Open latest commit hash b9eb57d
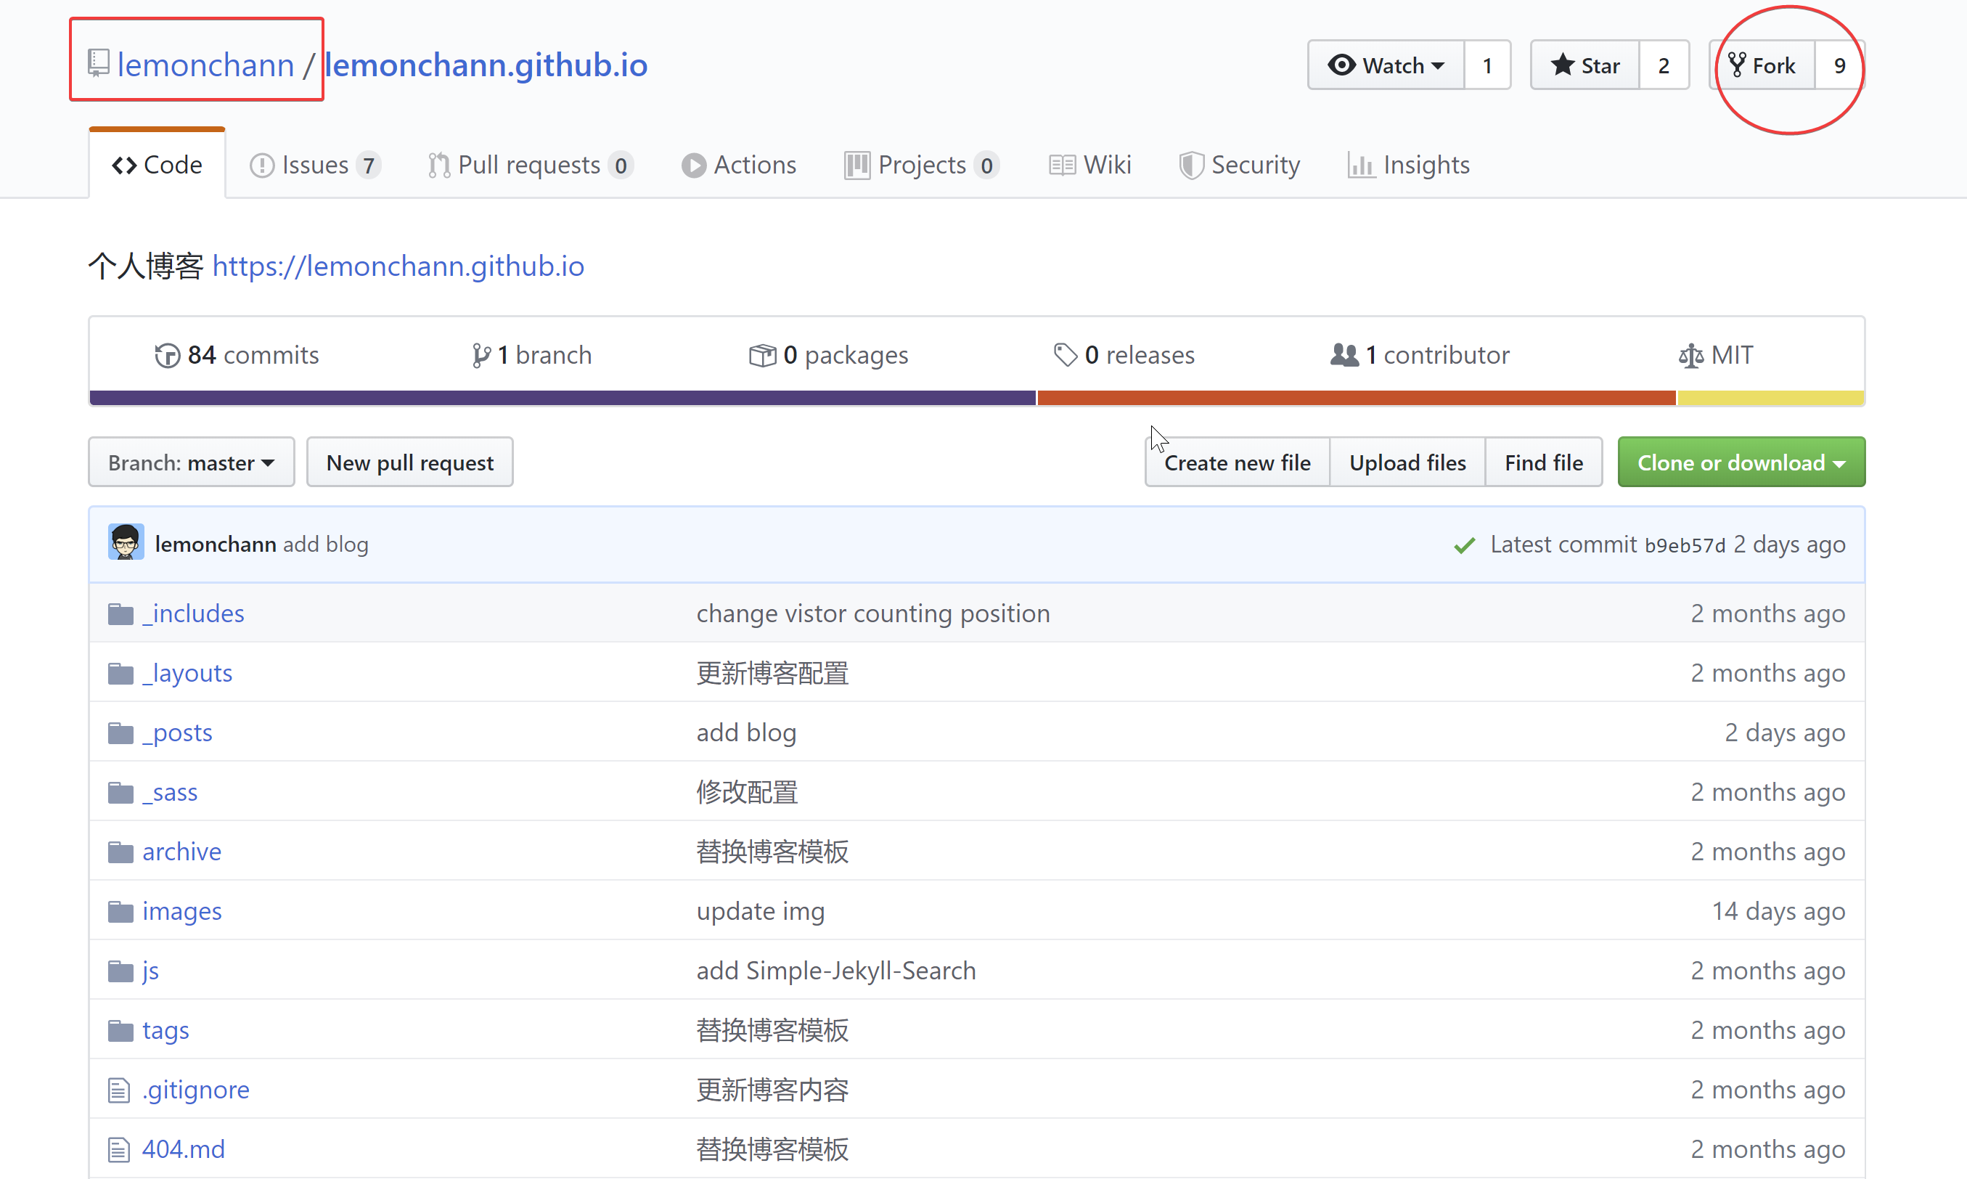 (x=1685, y=545)
